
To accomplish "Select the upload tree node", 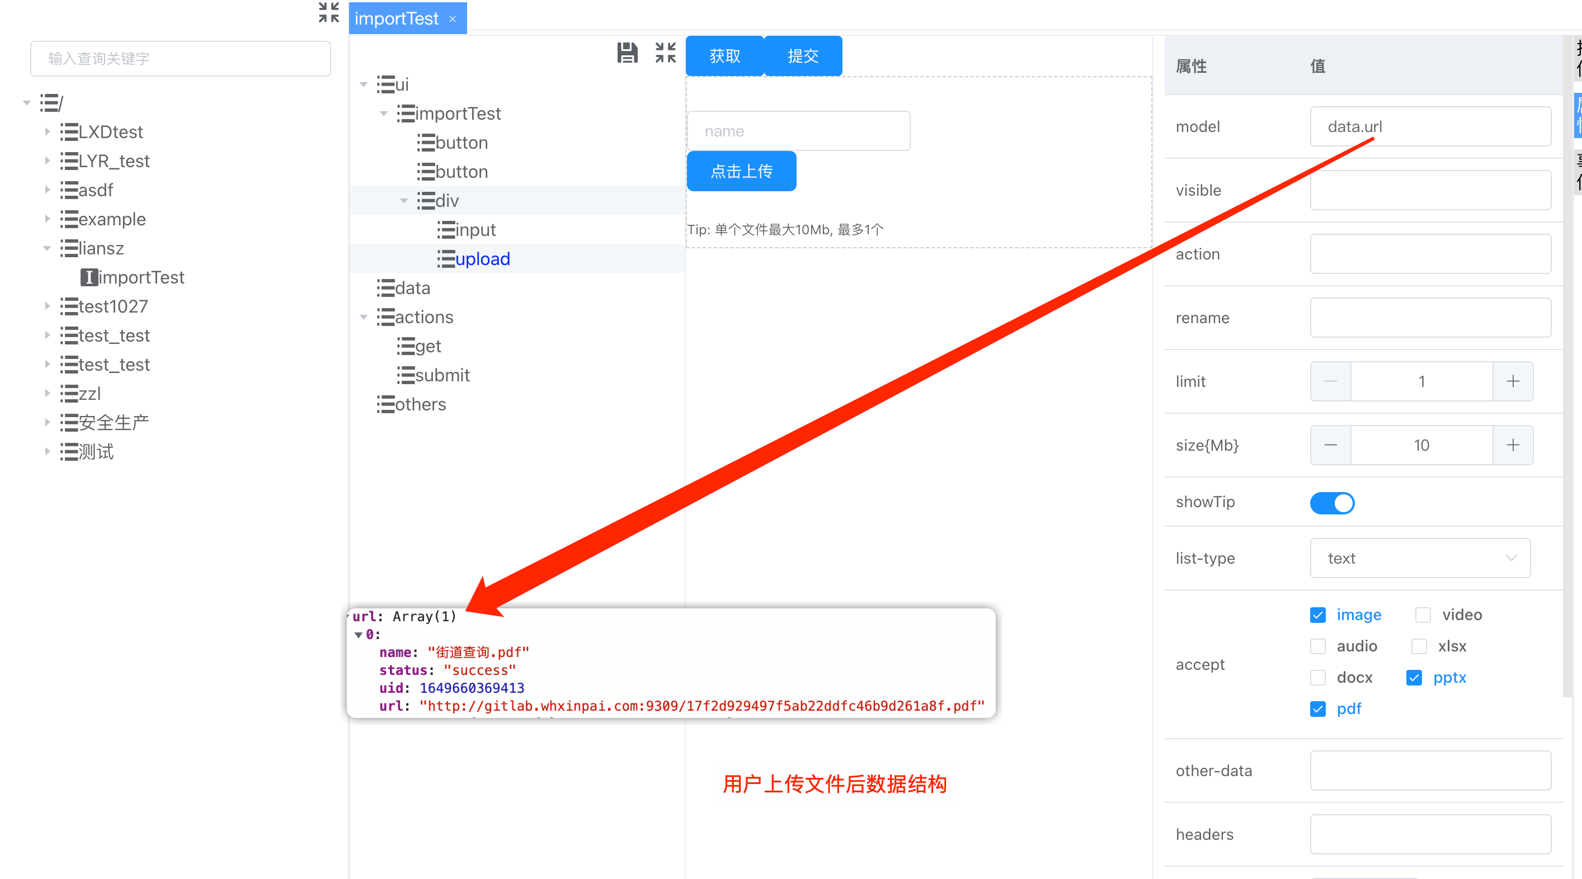I will (482, 259).
